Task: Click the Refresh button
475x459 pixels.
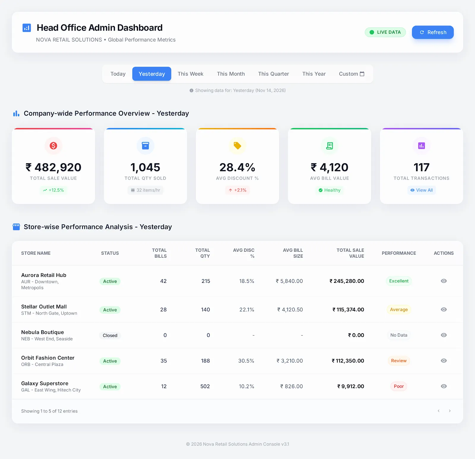Action: coord(433,32)
